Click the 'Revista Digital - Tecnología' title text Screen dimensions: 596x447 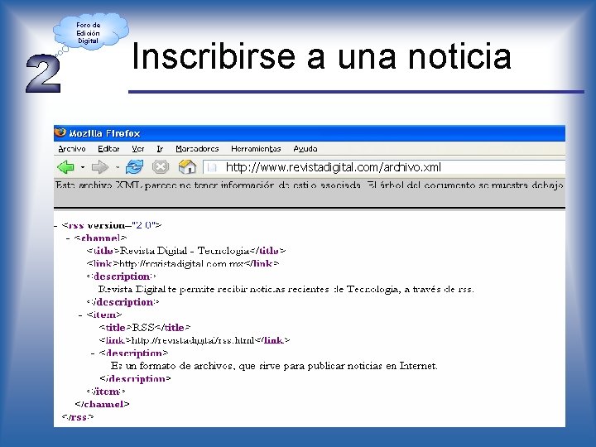click(185, 251)
